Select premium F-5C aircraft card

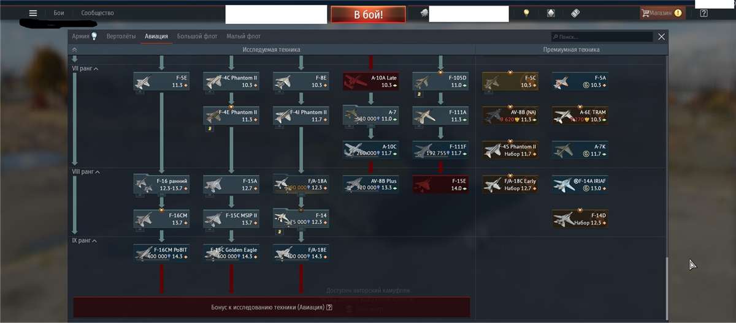tap(510, 81)
